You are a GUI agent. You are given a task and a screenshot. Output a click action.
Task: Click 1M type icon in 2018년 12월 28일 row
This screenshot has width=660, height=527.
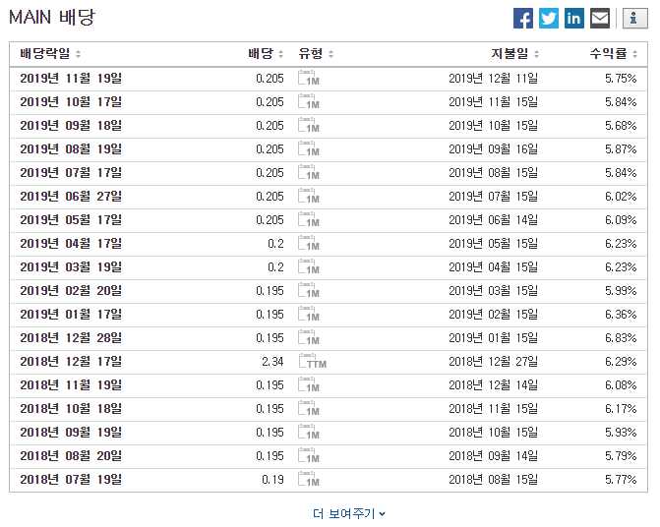point(309,337)
